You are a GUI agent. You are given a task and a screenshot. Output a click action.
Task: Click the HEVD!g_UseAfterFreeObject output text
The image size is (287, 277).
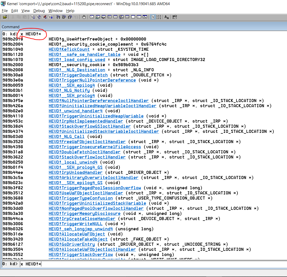[x=81, y=39]
